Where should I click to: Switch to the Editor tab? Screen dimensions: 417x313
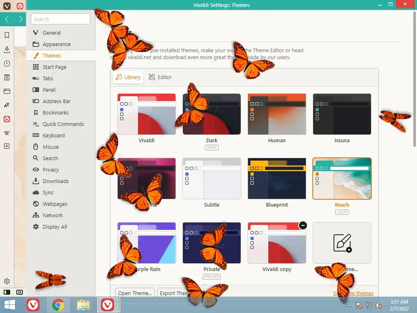point(160,77)
